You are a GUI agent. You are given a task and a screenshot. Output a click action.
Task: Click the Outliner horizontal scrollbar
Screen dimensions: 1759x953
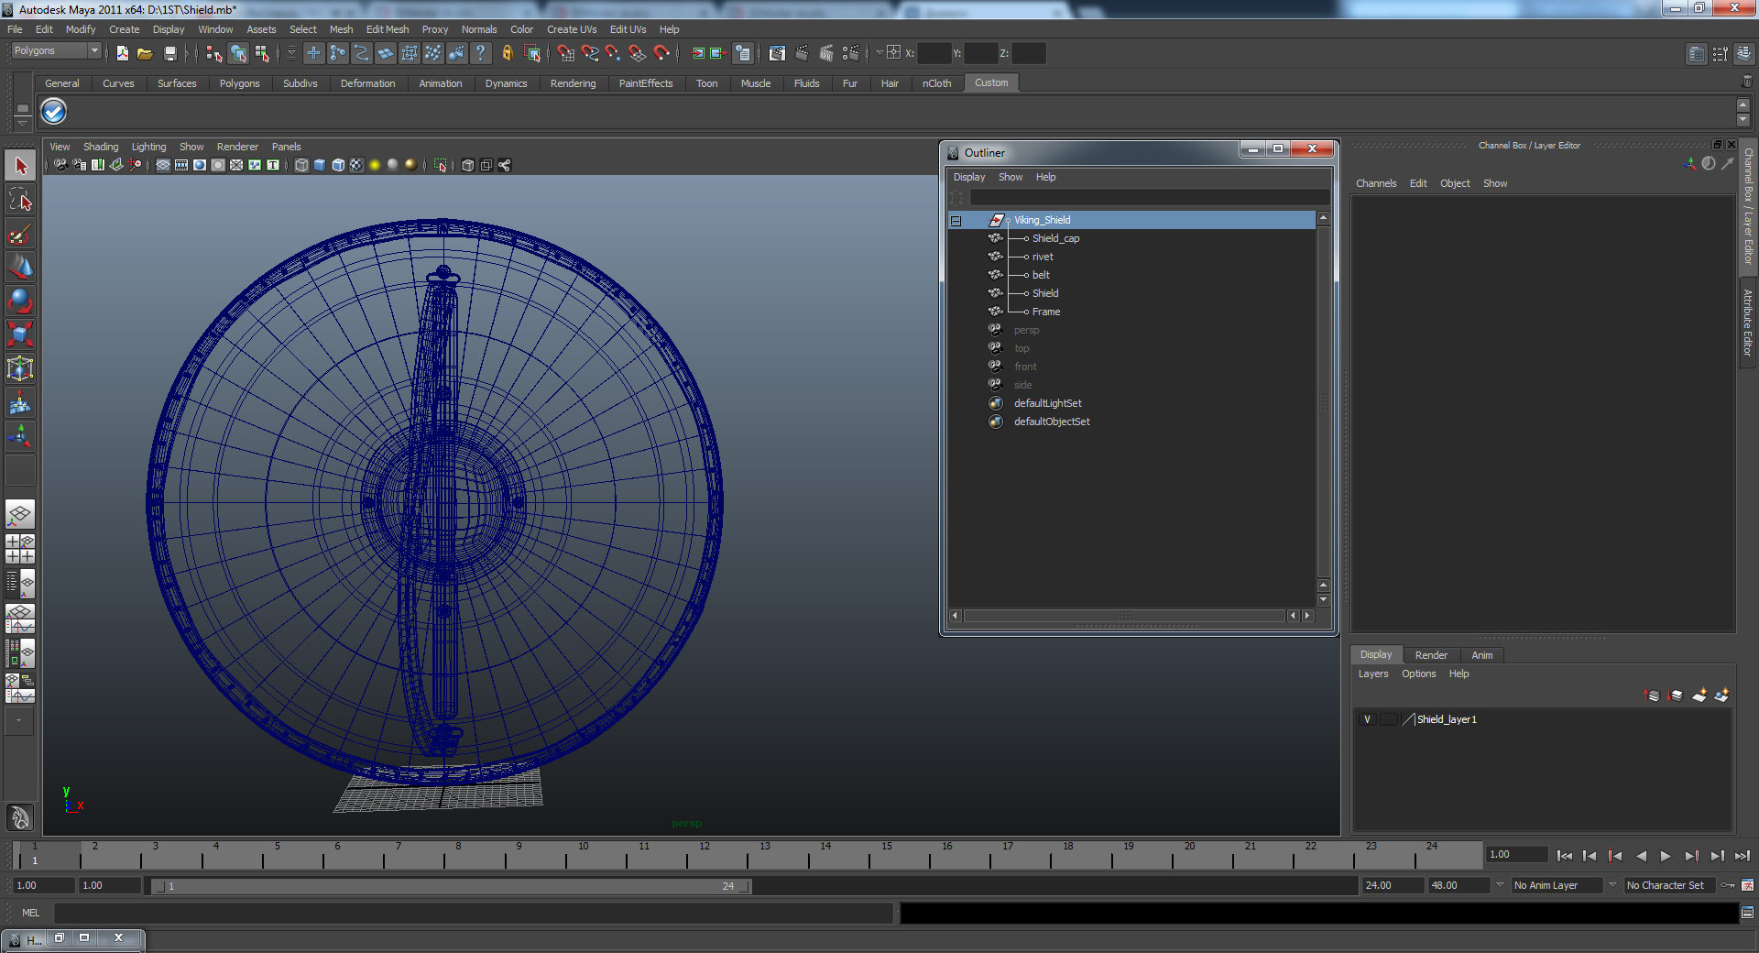click(1125, 616)
